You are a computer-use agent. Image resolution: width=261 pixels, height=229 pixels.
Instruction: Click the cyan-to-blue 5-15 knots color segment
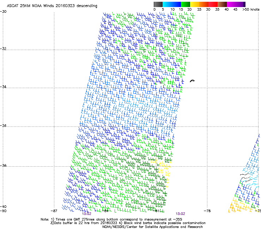tap(172, 4)
